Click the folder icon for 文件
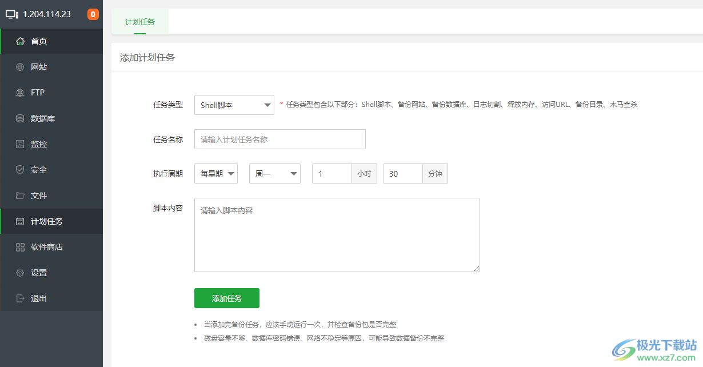This screenshot has height=367, width=703. [x=20, y=196]
